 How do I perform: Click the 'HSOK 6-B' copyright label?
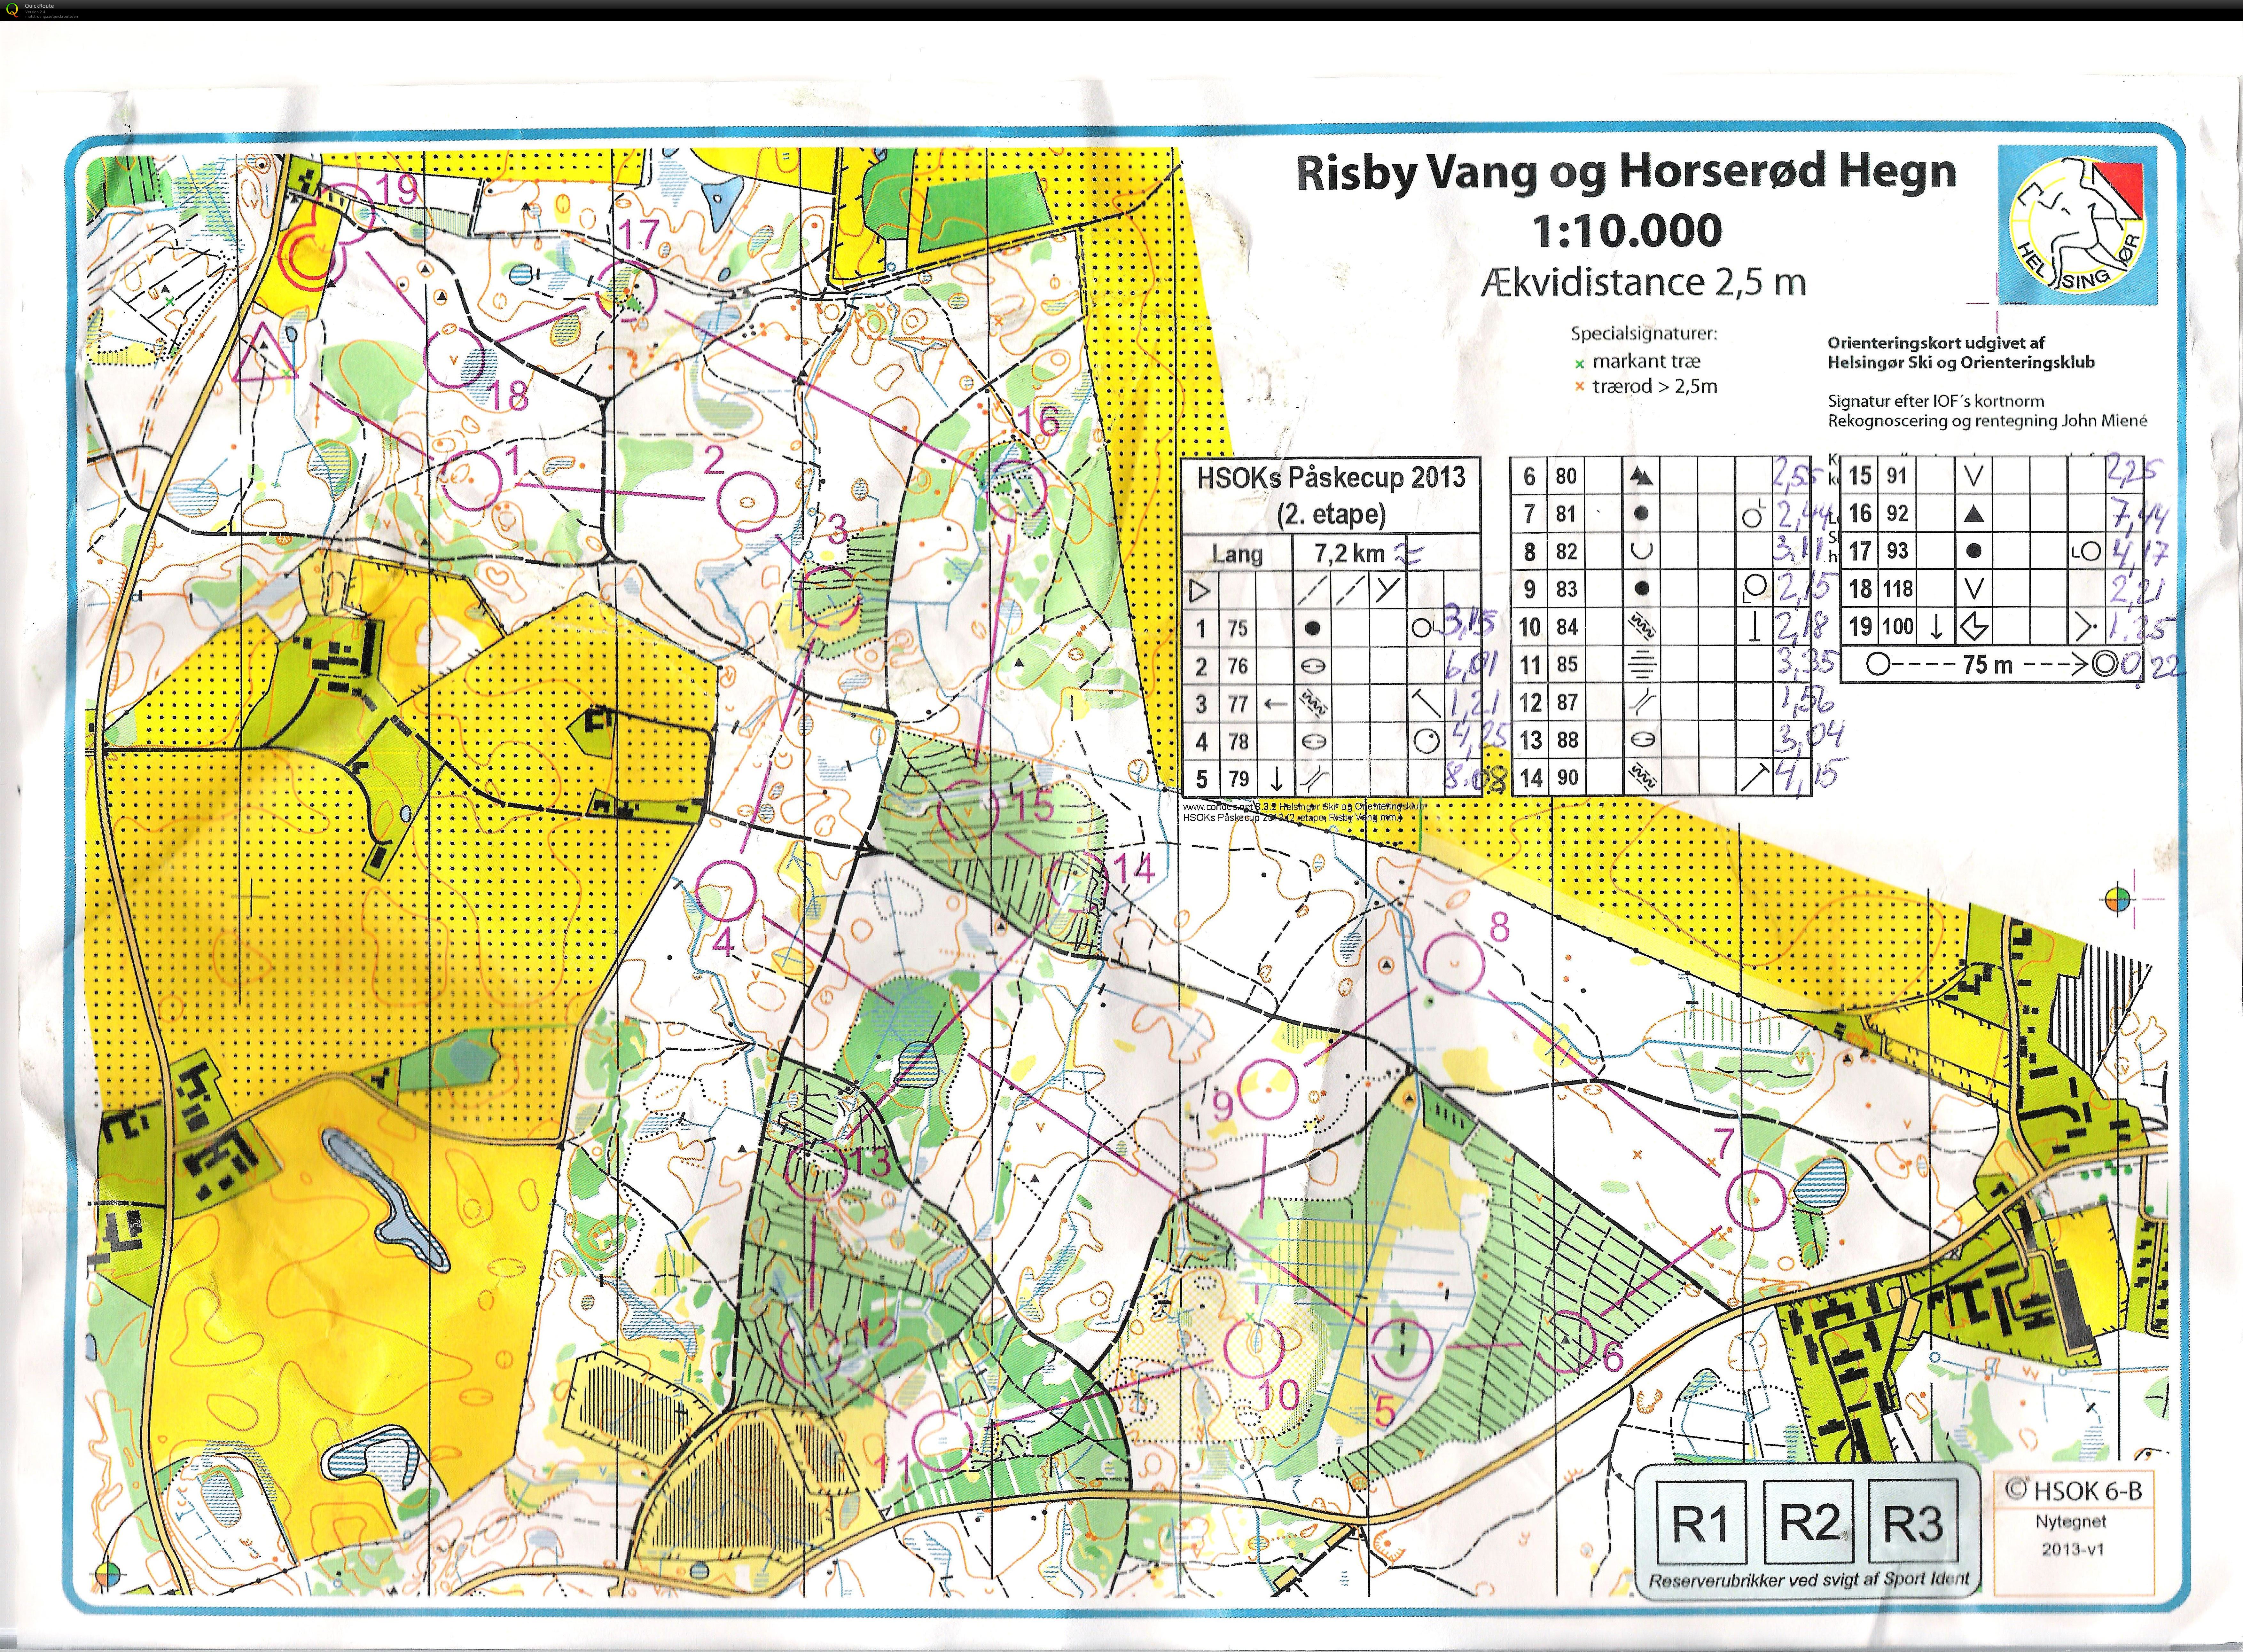tap(2074, 1491)
